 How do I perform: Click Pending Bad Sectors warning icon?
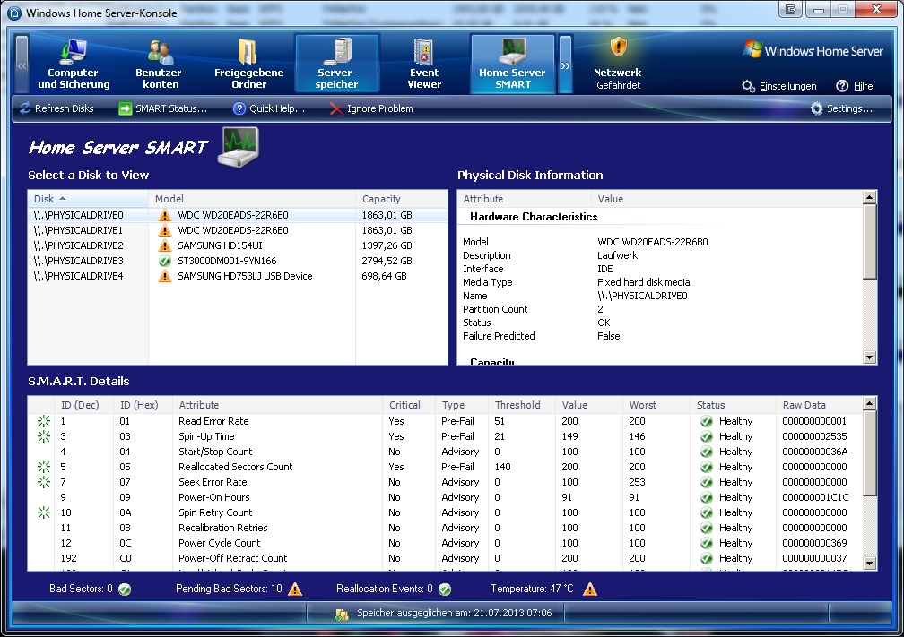click(x=295, y=590)
